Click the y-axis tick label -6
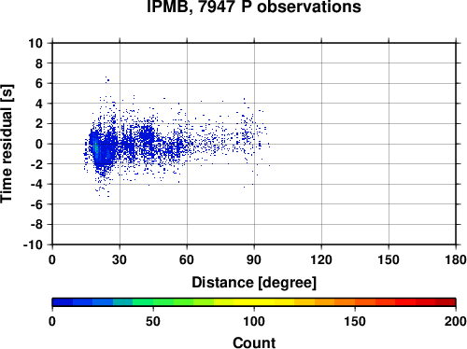Image resolution: width=467 pixels, height=349 pixels. click(x=36, y=204)
